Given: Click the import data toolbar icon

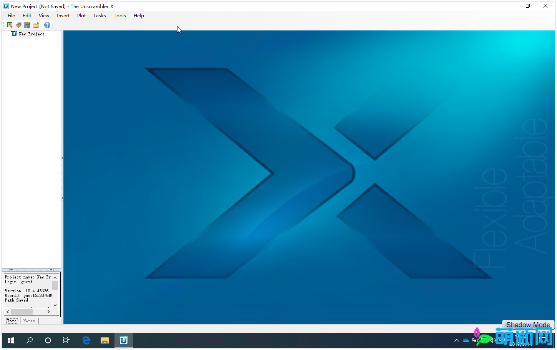Looking at the screenshot, I should tap(18, 25).
